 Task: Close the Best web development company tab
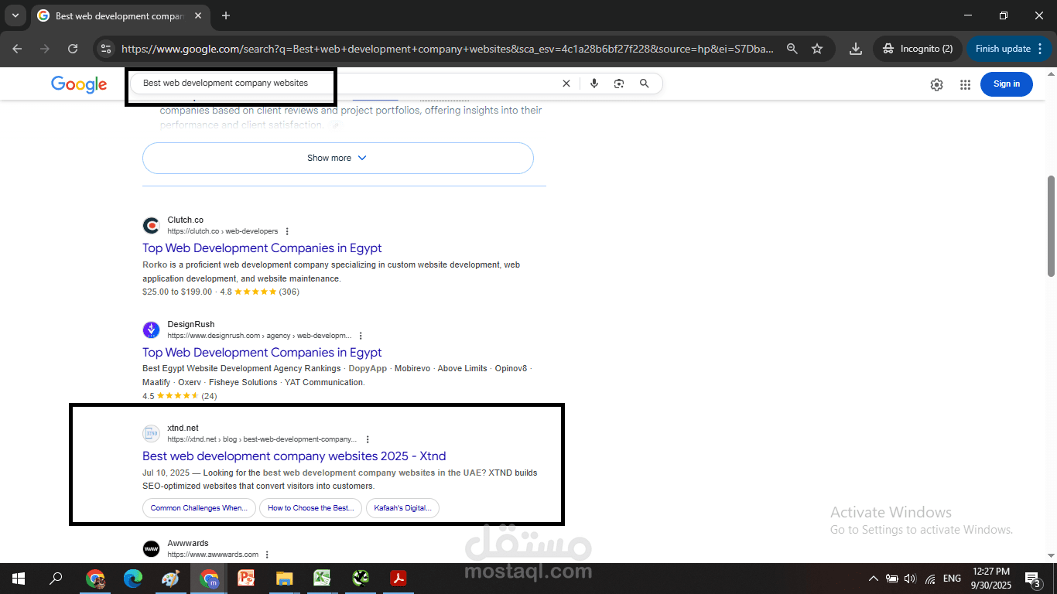click(198, 15)
